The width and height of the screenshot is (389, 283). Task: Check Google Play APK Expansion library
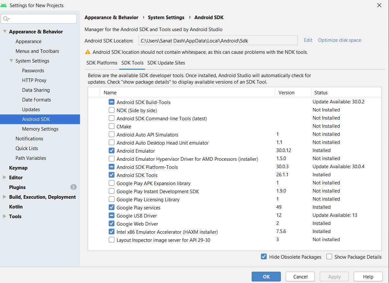[111, 183]
